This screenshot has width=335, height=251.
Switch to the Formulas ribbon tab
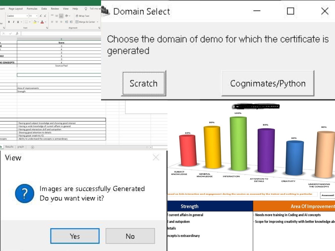pos(32,9)
